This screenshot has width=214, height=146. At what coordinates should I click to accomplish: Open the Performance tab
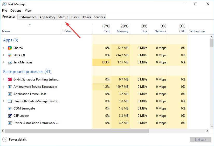27,17
